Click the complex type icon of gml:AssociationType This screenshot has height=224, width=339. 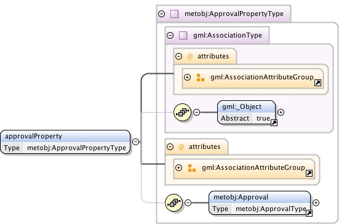click(183, 35)
